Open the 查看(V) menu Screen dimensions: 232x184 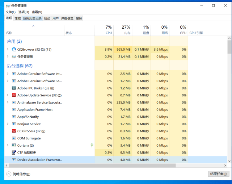tap(37, 12)
